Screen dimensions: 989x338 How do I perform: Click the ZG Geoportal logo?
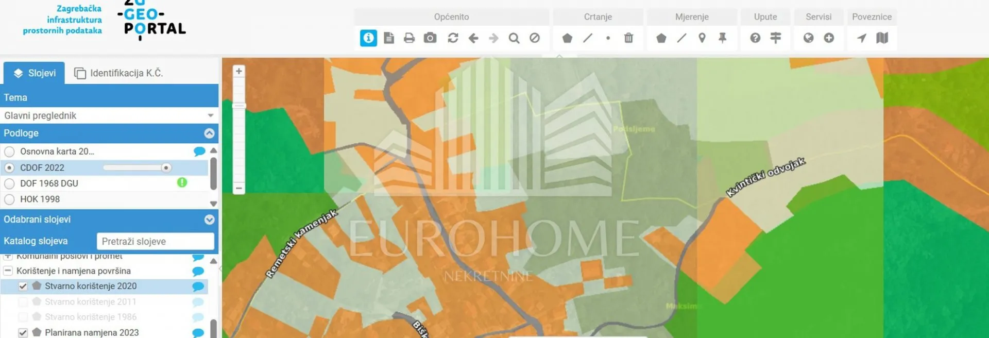(151, 20)
